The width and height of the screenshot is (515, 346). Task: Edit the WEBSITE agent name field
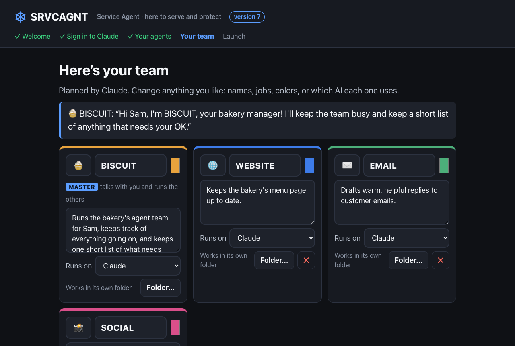coord(265,165)
